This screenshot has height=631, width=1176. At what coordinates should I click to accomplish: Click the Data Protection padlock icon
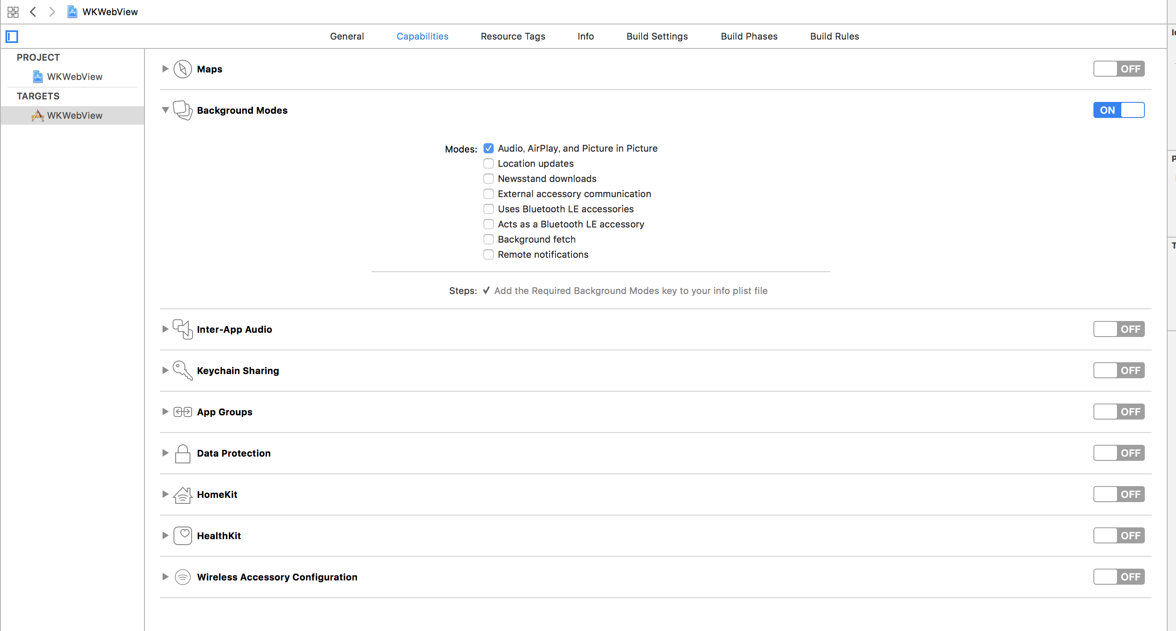click(x=183, y=453)
